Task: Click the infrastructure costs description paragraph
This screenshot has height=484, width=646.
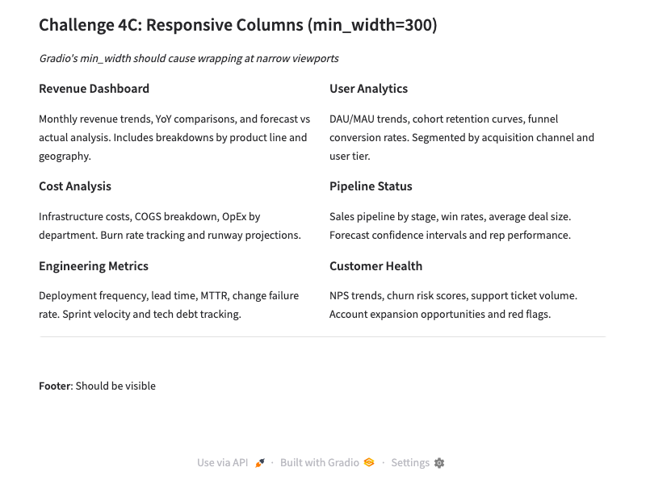Action: pos(170,226)
